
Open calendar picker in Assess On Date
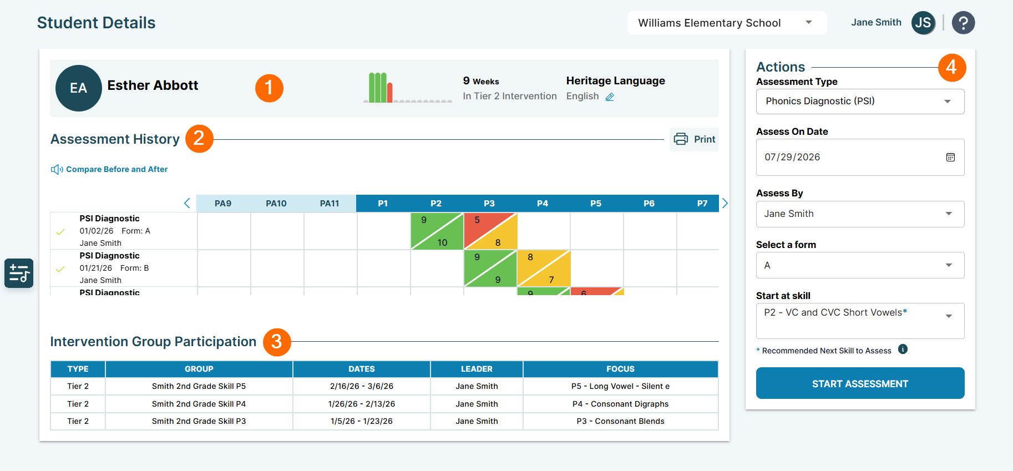(x=950, y=157)
